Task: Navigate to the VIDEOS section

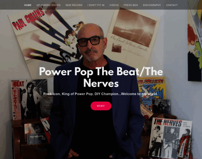Action: coord(114,5)
